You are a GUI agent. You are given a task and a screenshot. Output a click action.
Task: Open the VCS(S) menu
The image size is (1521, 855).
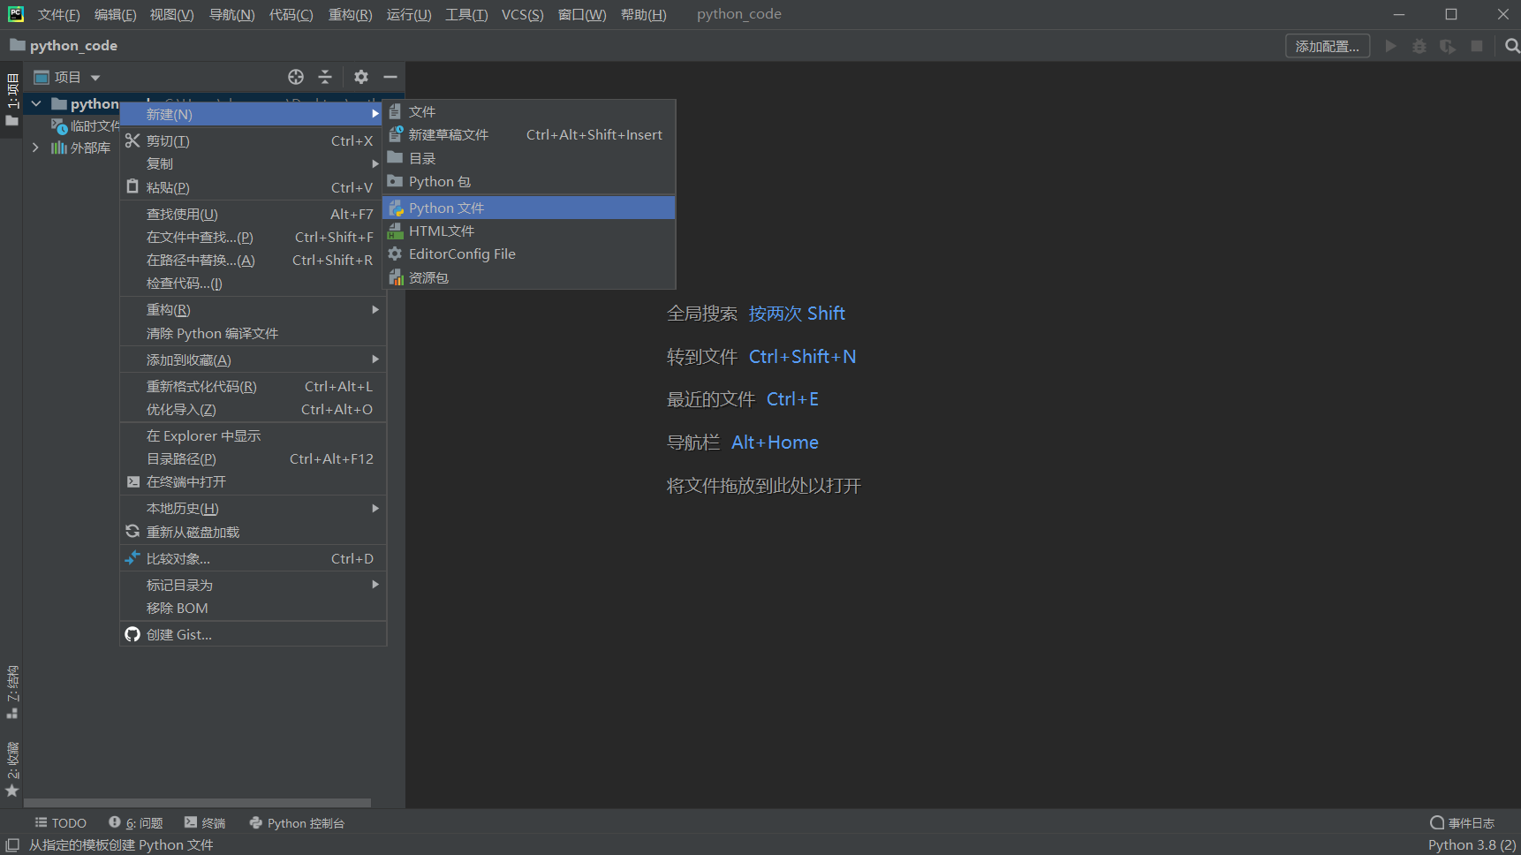tap(522, 14)
